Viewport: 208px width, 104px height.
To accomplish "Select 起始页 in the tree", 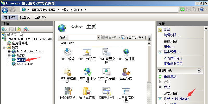I will pyautogui.click(x=12, y=35).
